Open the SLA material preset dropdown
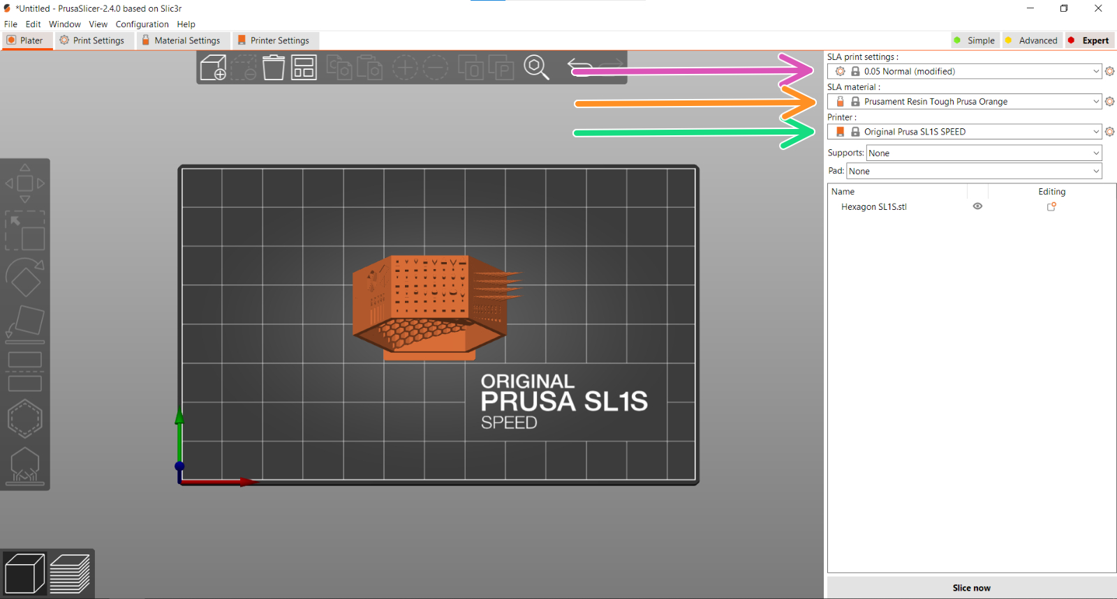 [964, 102]
